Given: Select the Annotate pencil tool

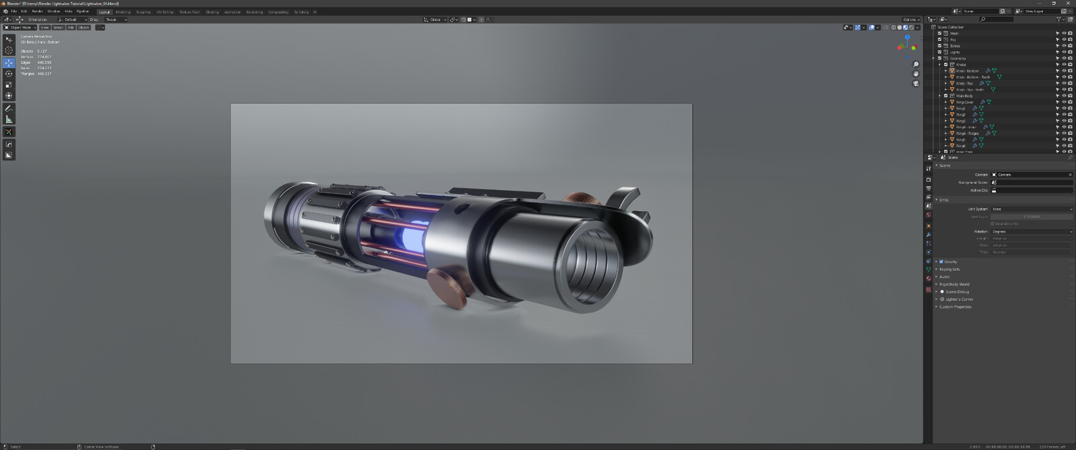Looking at the screenshot, I should pos(9,108).
